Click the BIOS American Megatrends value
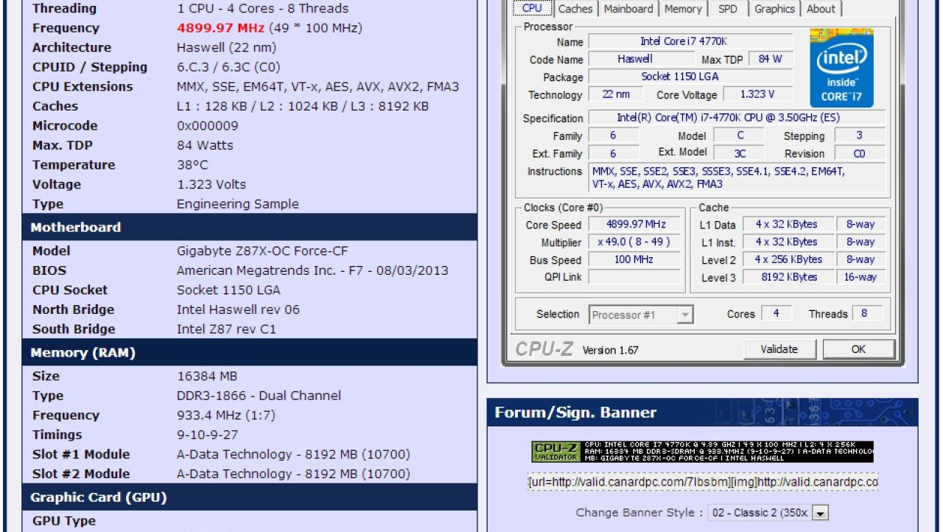Screen dimensions: 943x532 [312, 270]
